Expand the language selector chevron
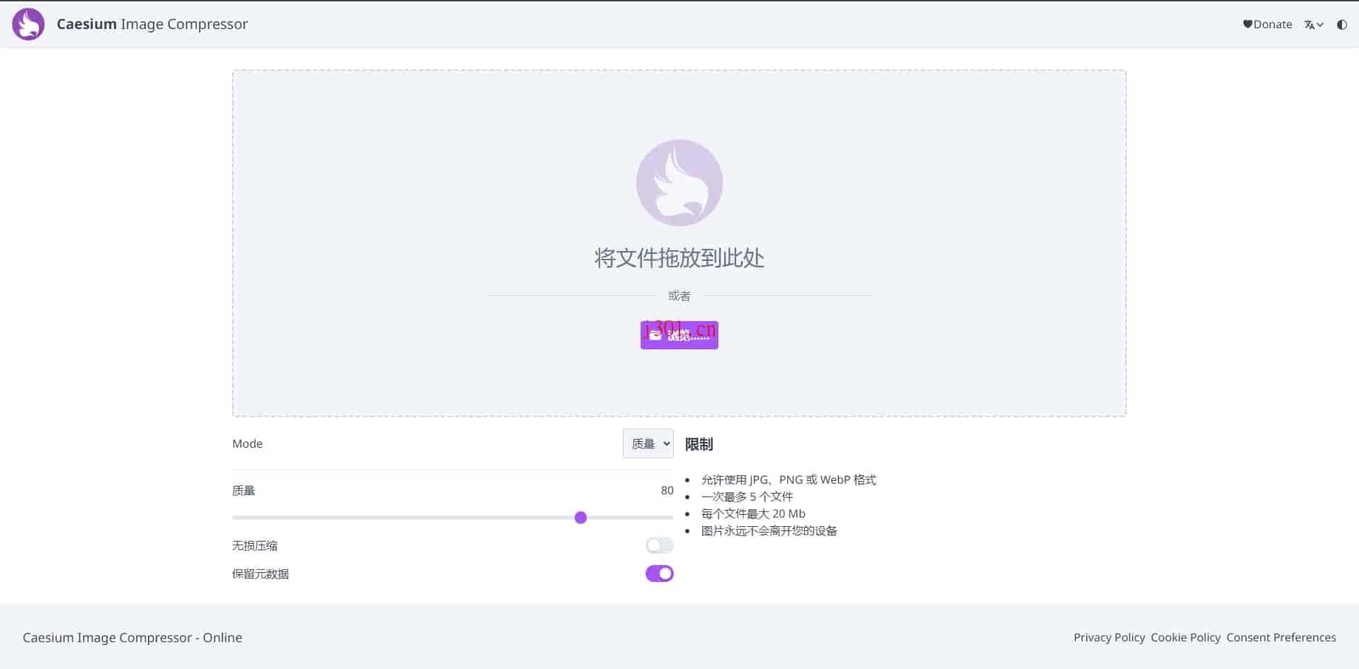Viewport: 1359px width, 669px height. point(1321,24)
